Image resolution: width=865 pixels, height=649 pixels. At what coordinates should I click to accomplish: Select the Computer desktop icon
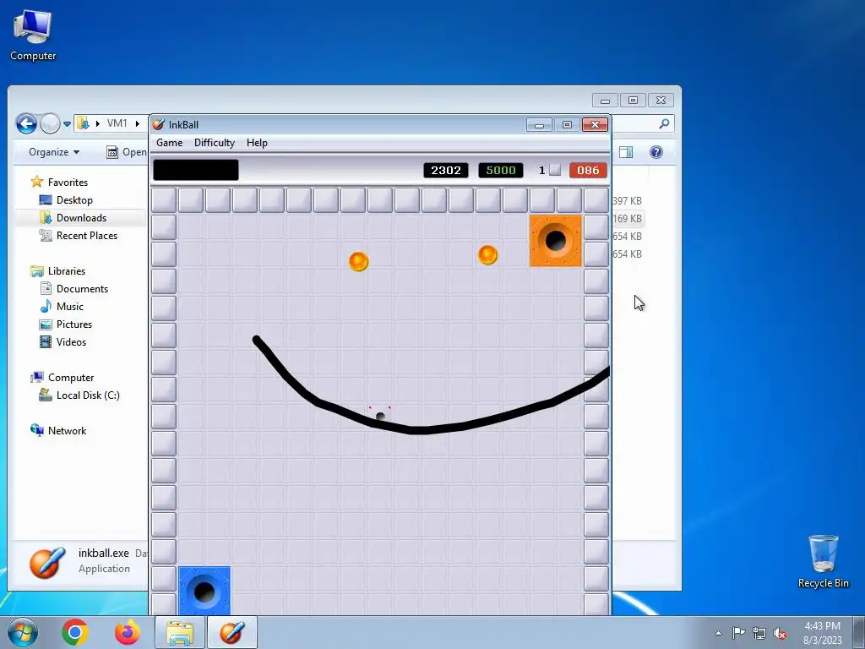[x=33, y=35]
